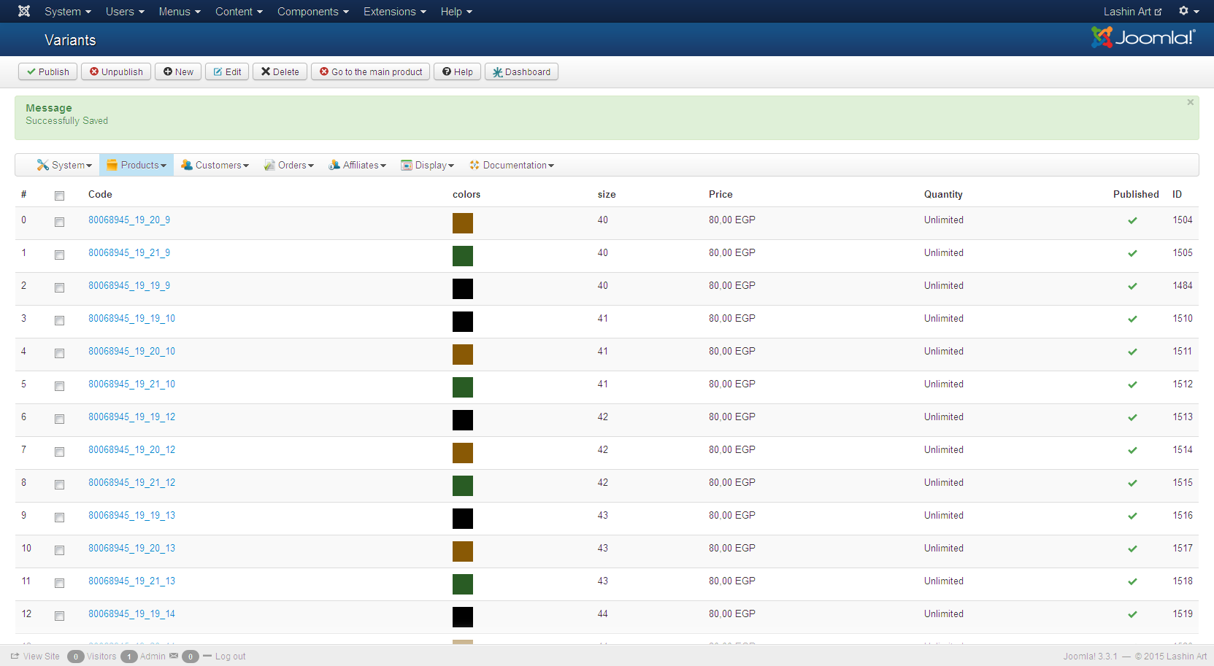
Task: Click the Delete toolbar button
Action: pos(280,71)
